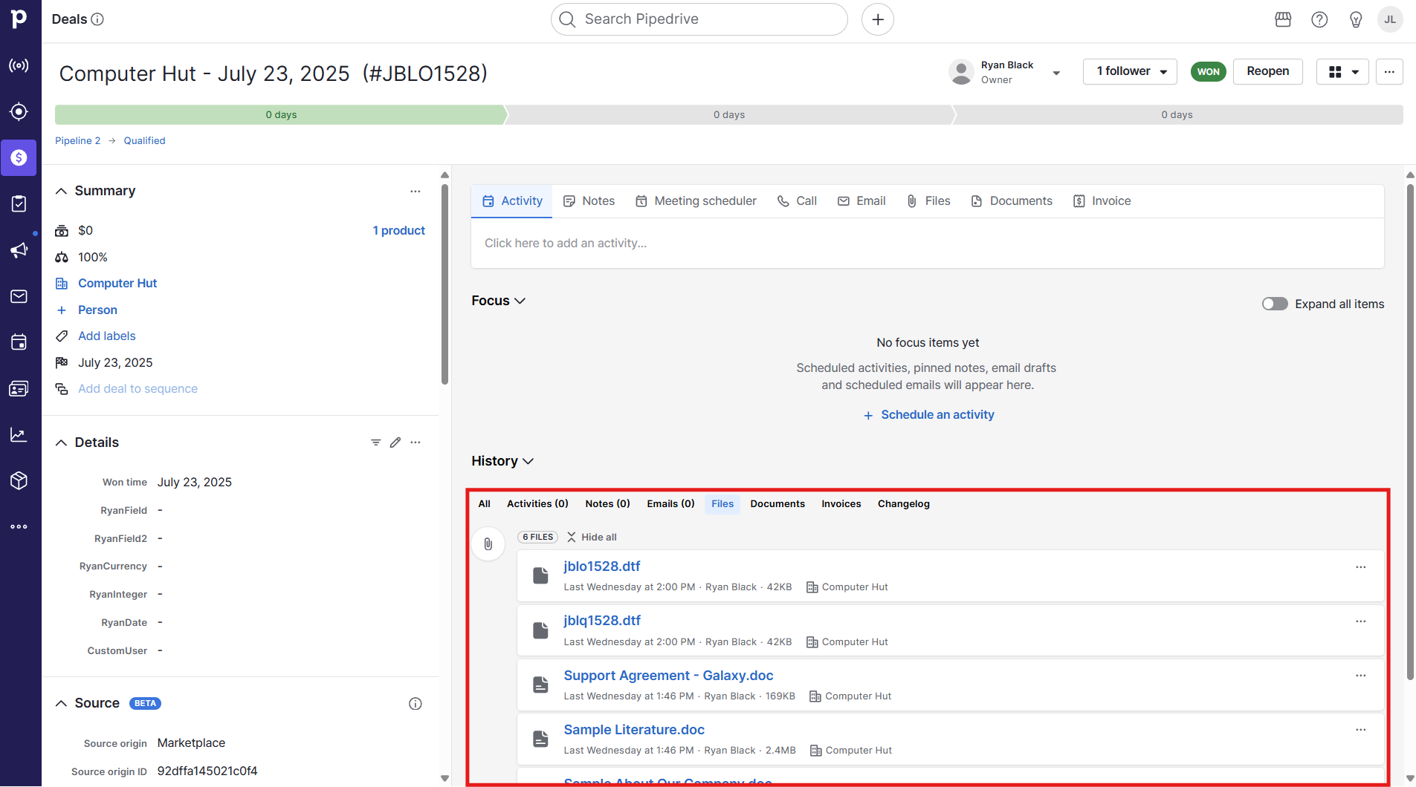Open What's new via the lightbulb icon
1416x787 pixels.
(1355, 19)
